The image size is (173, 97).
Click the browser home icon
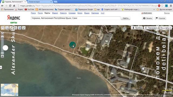click(x=14, y=6)
